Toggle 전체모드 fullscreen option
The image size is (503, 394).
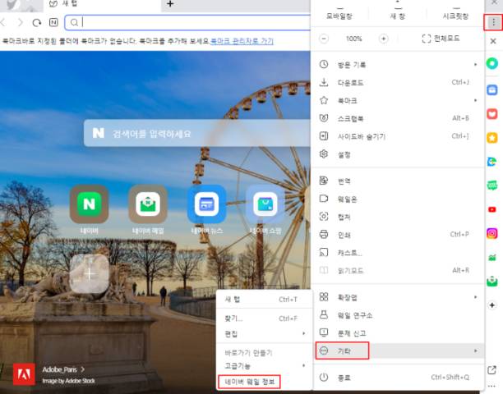(x=441, y=39)
